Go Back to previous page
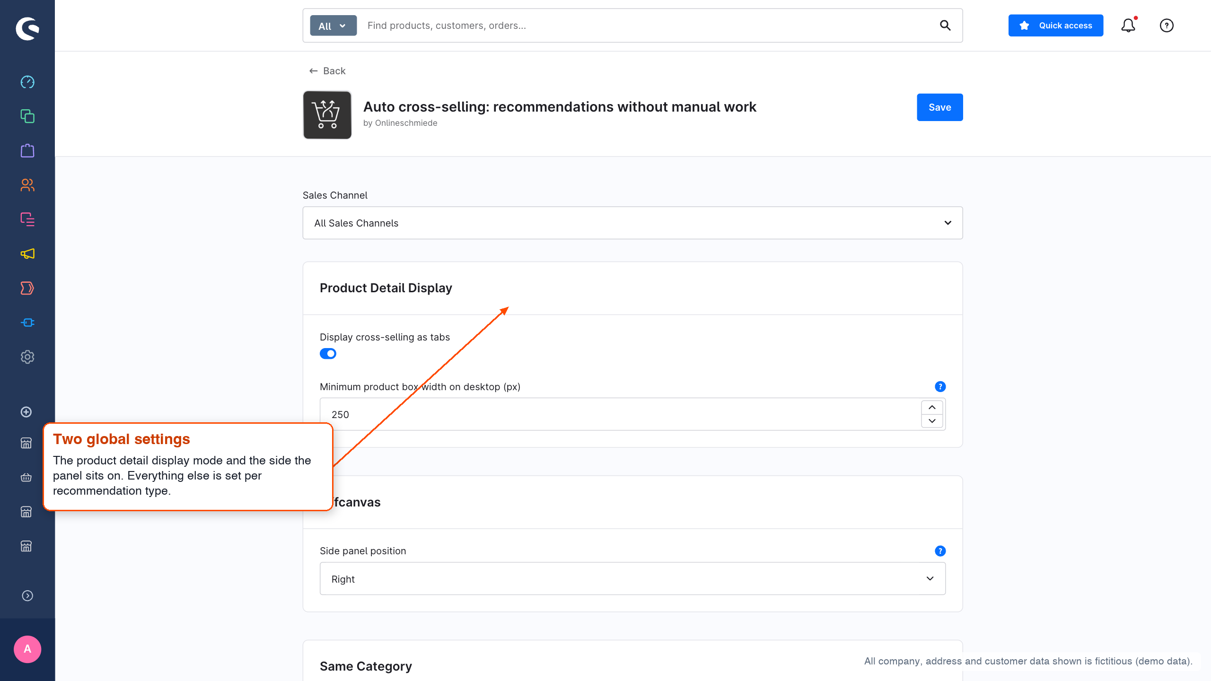The height and width of the screenshot is (681, 1211). [327, 71]
